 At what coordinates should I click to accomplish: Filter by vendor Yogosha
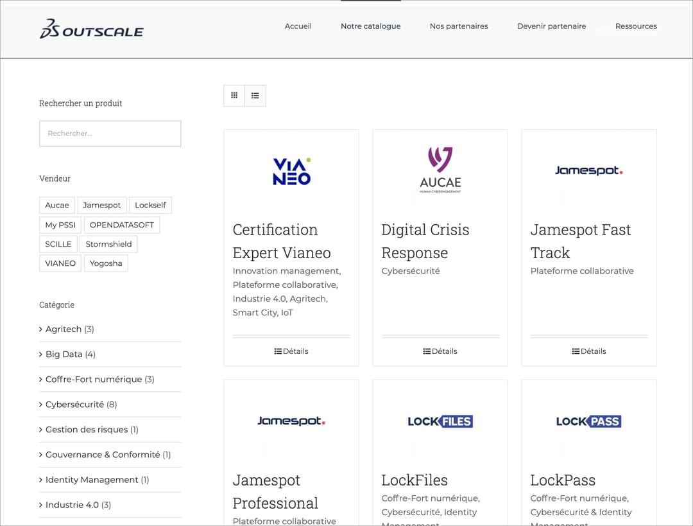[106, 263]
